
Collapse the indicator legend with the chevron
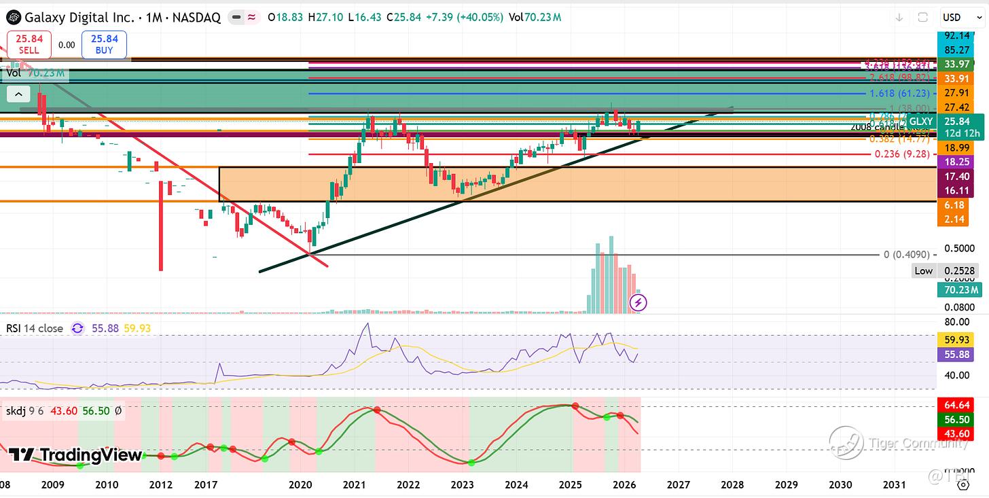click(18, 94)
